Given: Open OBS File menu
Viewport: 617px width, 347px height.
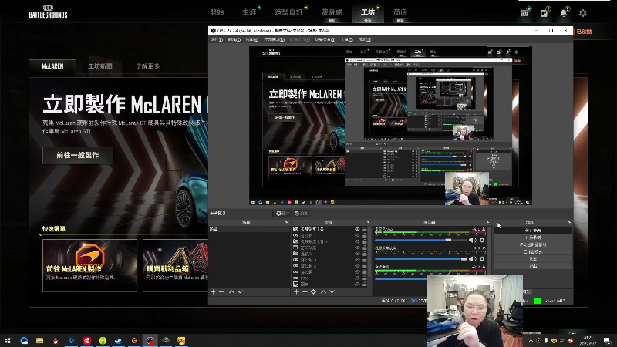Looking at the screenshot, I should click(x=217, y=40).
